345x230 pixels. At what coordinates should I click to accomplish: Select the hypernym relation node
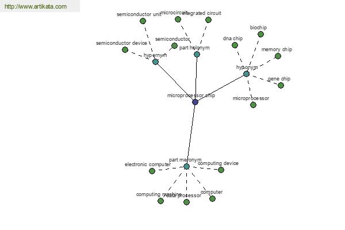(155, 62)
